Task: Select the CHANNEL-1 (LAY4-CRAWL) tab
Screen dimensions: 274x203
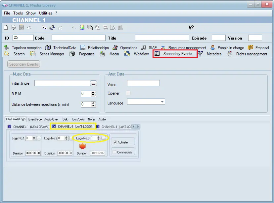Action: point(28,127)
